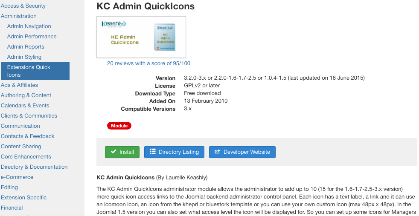The height and width of the screenshot is (216, 419).
Task: Click the share icon on Developer Website
Action: (x=218, y=152)
